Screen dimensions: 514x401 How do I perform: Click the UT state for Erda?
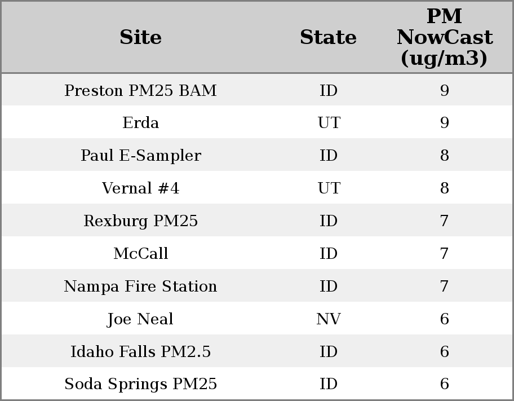point(329,123)
